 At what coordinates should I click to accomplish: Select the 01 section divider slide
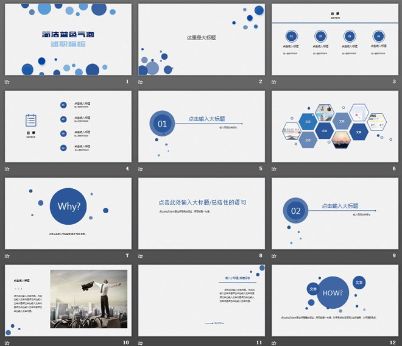tap(202, 126)
